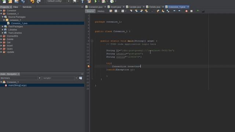Click Previous Bookmark icon in editor toolbar
Screen dimensions: 235x132
[x=158, y=11]
